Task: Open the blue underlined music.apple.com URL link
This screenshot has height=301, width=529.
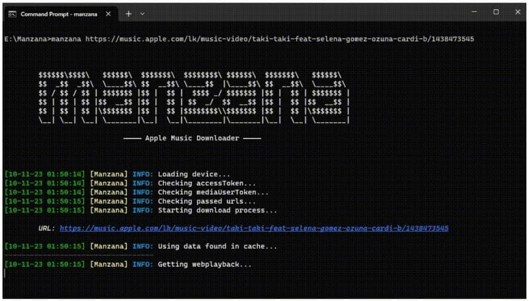Action: click(254, 228)
